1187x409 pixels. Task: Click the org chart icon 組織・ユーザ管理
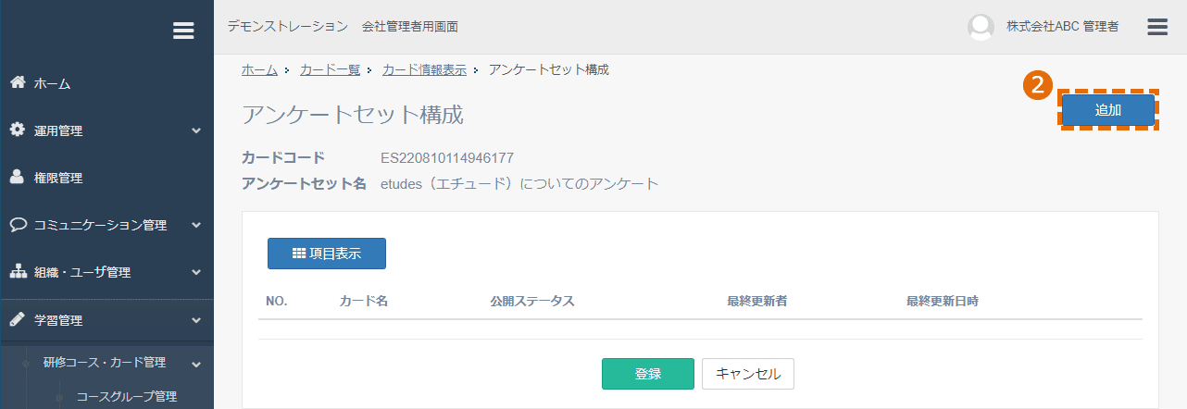[18, 272]
